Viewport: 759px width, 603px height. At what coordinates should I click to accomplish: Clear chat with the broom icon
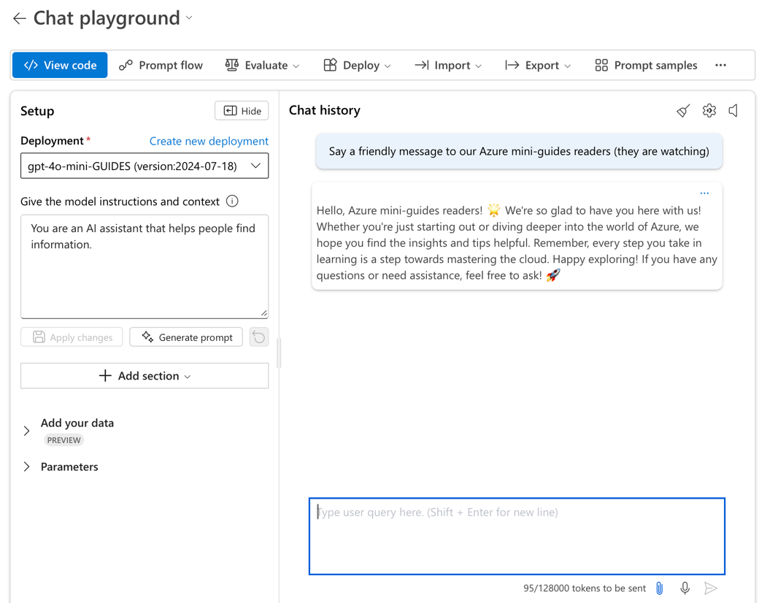[x=683, y=111]
